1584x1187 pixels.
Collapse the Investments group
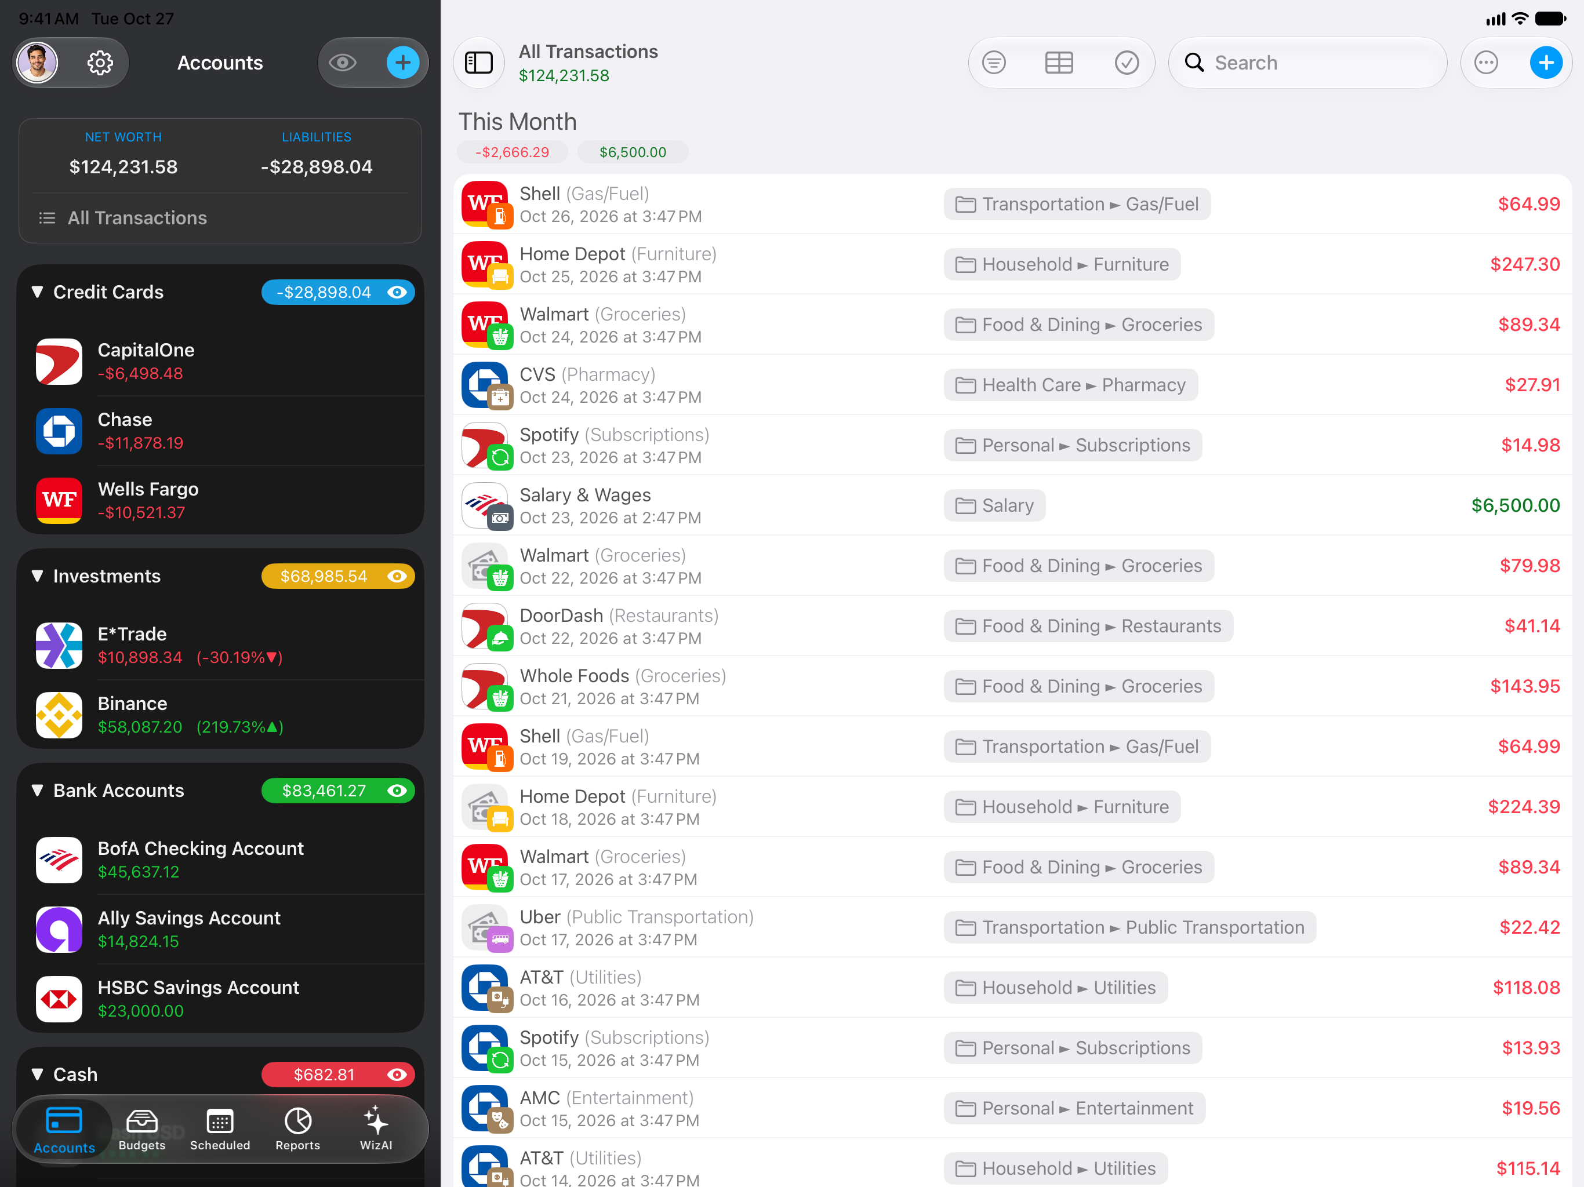(37, 576)
